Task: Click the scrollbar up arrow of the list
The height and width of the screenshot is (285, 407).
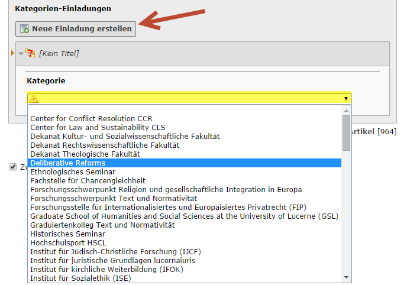Action: point(346,111)
